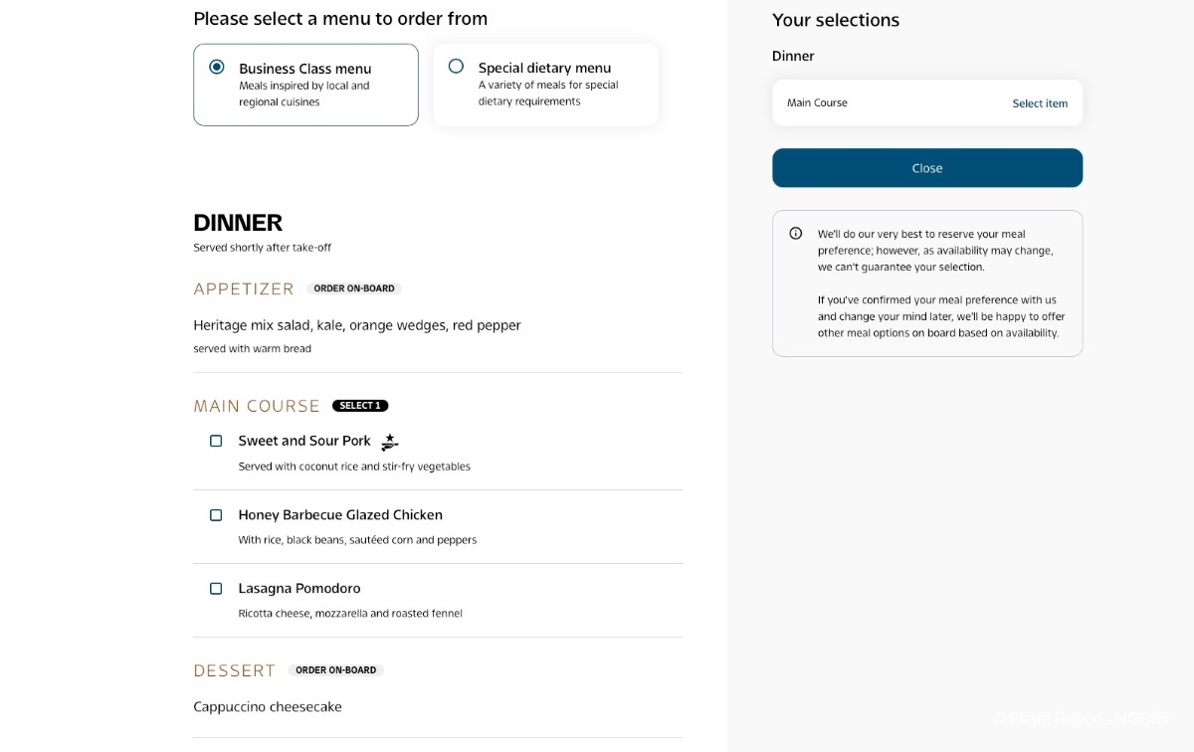The image size is (1194, 752).
Task: Click the ORDER ON-BOARD badge beside Dessert
Action: pyautogui.click(x=335, y=670)
